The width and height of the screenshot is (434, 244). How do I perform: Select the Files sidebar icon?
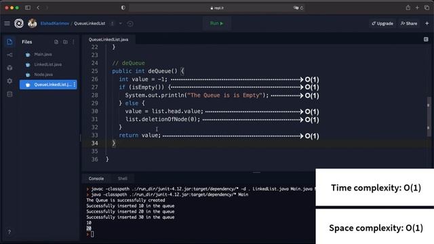pyautogui.click(x=9, y=42)
